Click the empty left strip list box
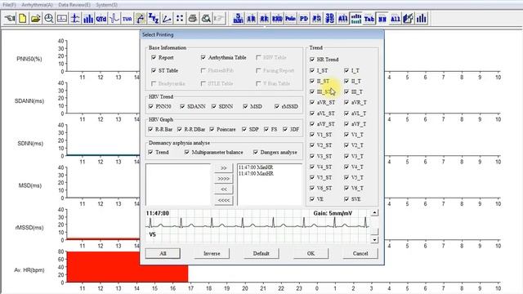This screenshot has height=294, width=523. point(178,185)
